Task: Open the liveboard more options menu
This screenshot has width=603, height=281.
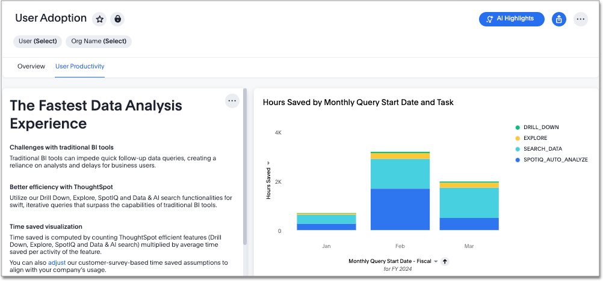Action: click(x=580, y=19)
